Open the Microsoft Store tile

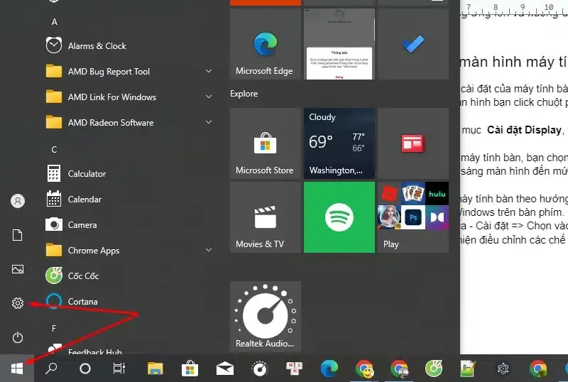tap(265, 143)
